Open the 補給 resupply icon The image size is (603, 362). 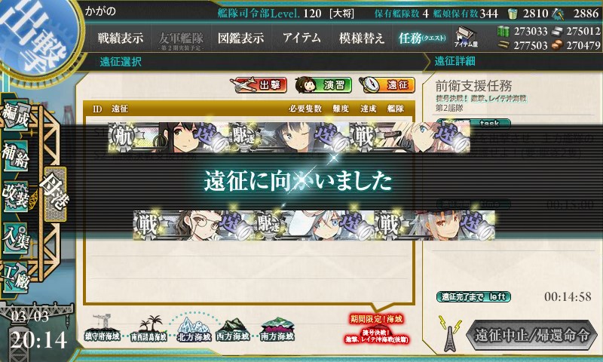(x=15, y=155)
